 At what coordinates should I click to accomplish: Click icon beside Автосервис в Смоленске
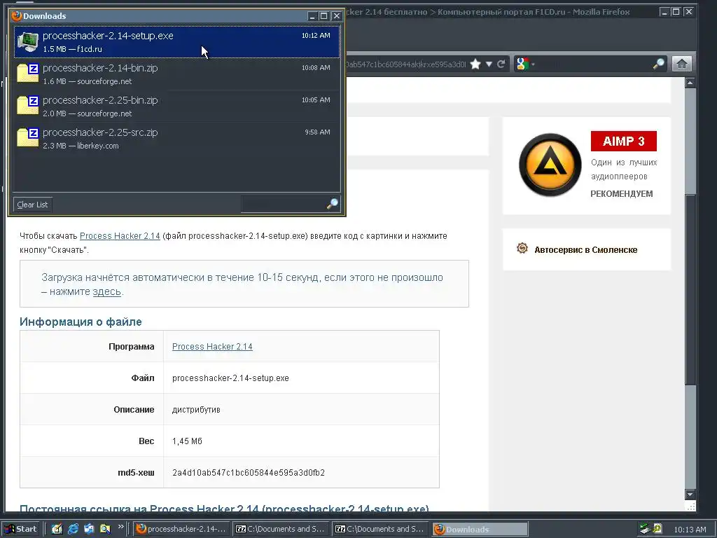pyautogui.click(x=522, y=249)
